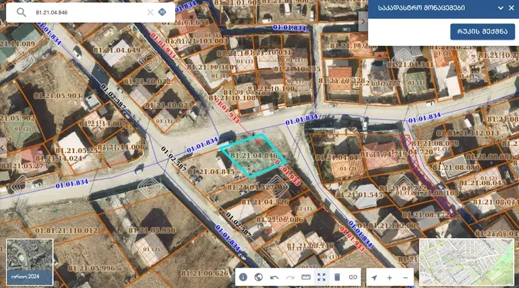
Task: Select parcel labeled 81.21.10.023
Action: pyautogui.click(x=169, y=106)
